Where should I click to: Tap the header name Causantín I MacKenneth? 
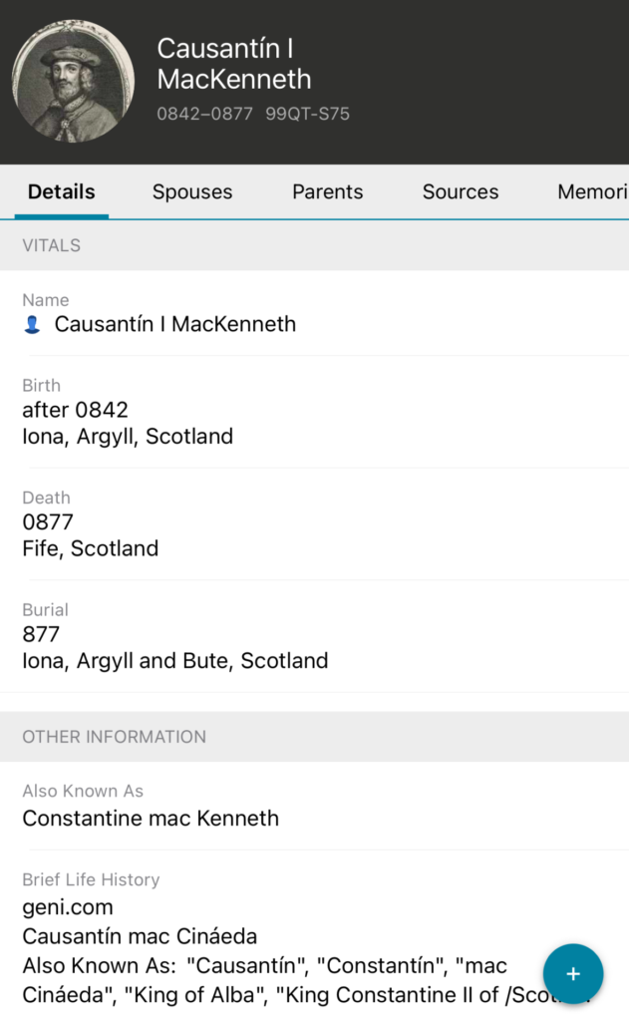pos(234,64)
